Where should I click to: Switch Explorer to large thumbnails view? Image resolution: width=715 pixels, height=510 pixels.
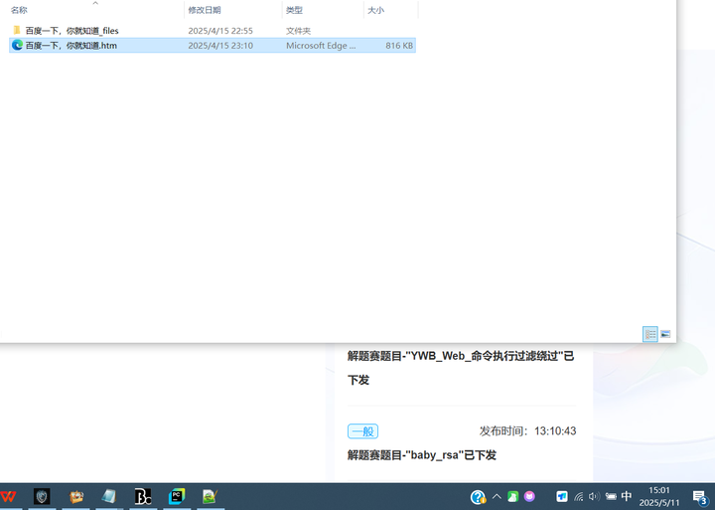click(665, 334)
